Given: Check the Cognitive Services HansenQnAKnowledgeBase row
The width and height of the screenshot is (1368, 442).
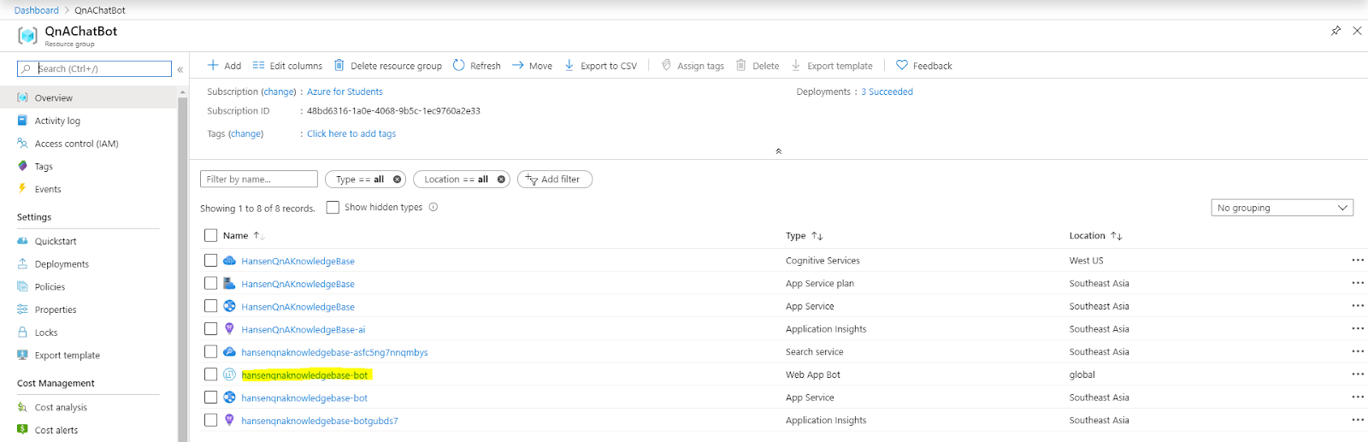Looking at the screenshot, I should tap(210, 260).
